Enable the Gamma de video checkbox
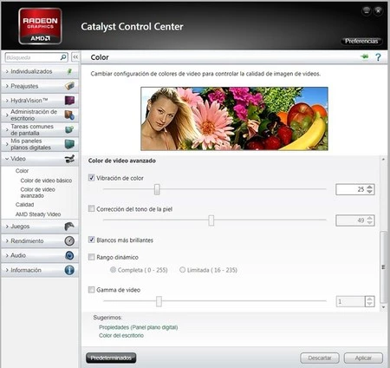The height and width of the screenshot is (368, 390). click(91, 290)
